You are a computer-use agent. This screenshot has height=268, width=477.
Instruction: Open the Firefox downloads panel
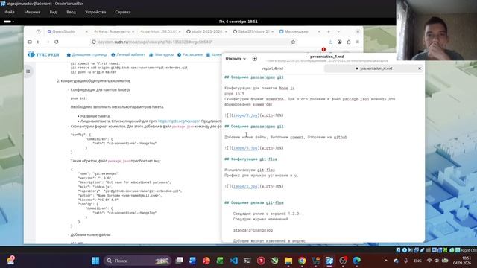(x=330, y=42)
